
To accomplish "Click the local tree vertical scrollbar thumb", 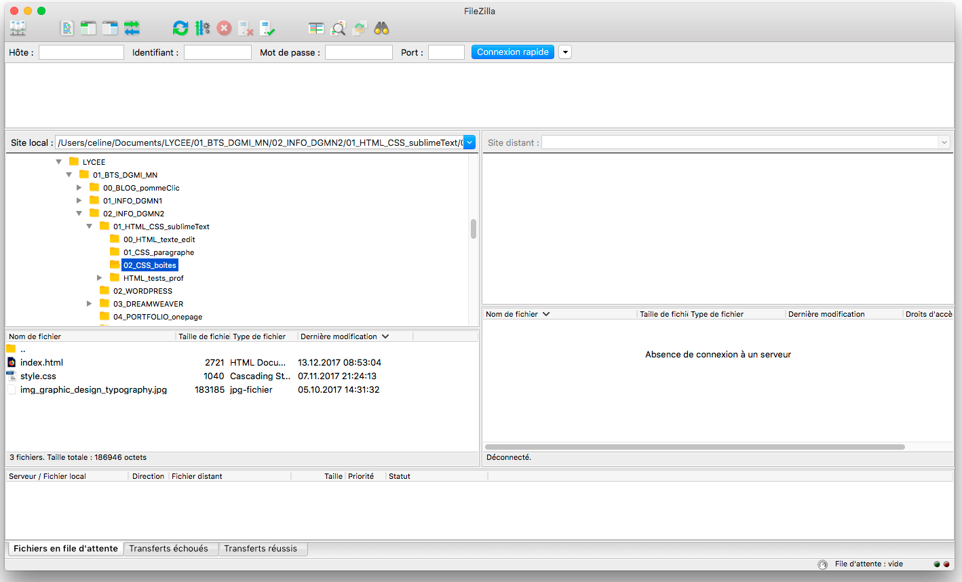I will (x=474, y=229).
